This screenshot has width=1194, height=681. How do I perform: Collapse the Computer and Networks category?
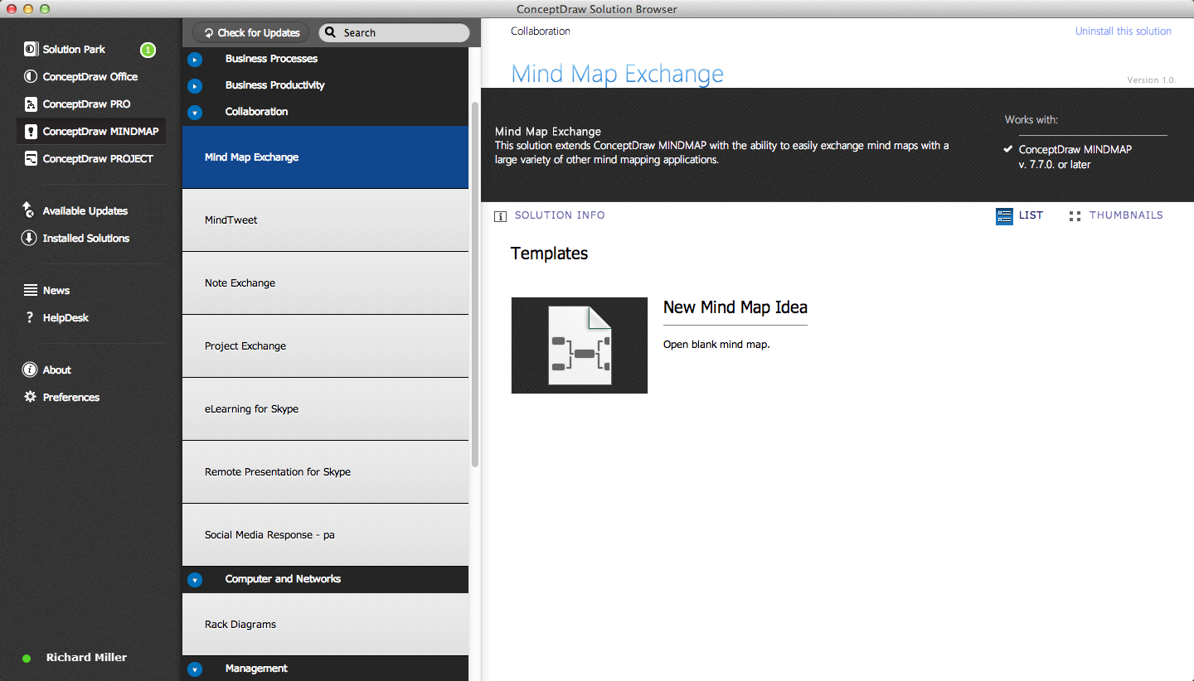point(195,580)
